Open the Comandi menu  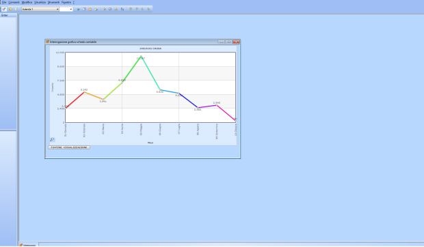click(14, 2)
